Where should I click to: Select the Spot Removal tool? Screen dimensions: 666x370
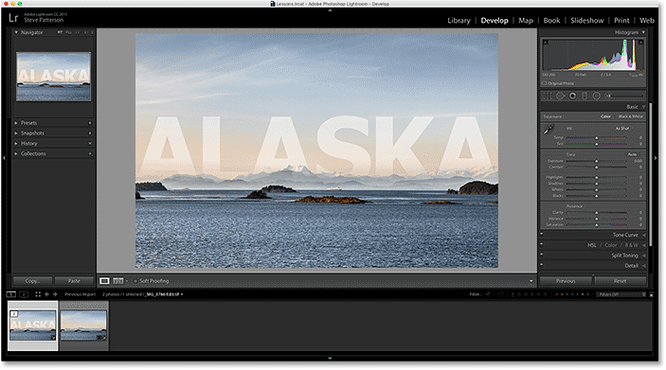pyautogui.click(x=560, y=97)
